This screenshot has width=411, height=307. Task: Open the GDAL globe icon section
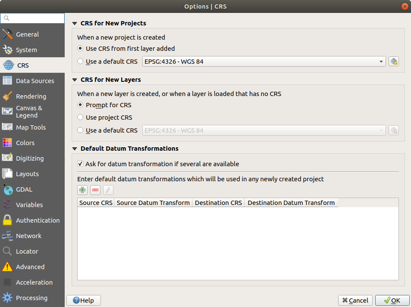(7, 189)
